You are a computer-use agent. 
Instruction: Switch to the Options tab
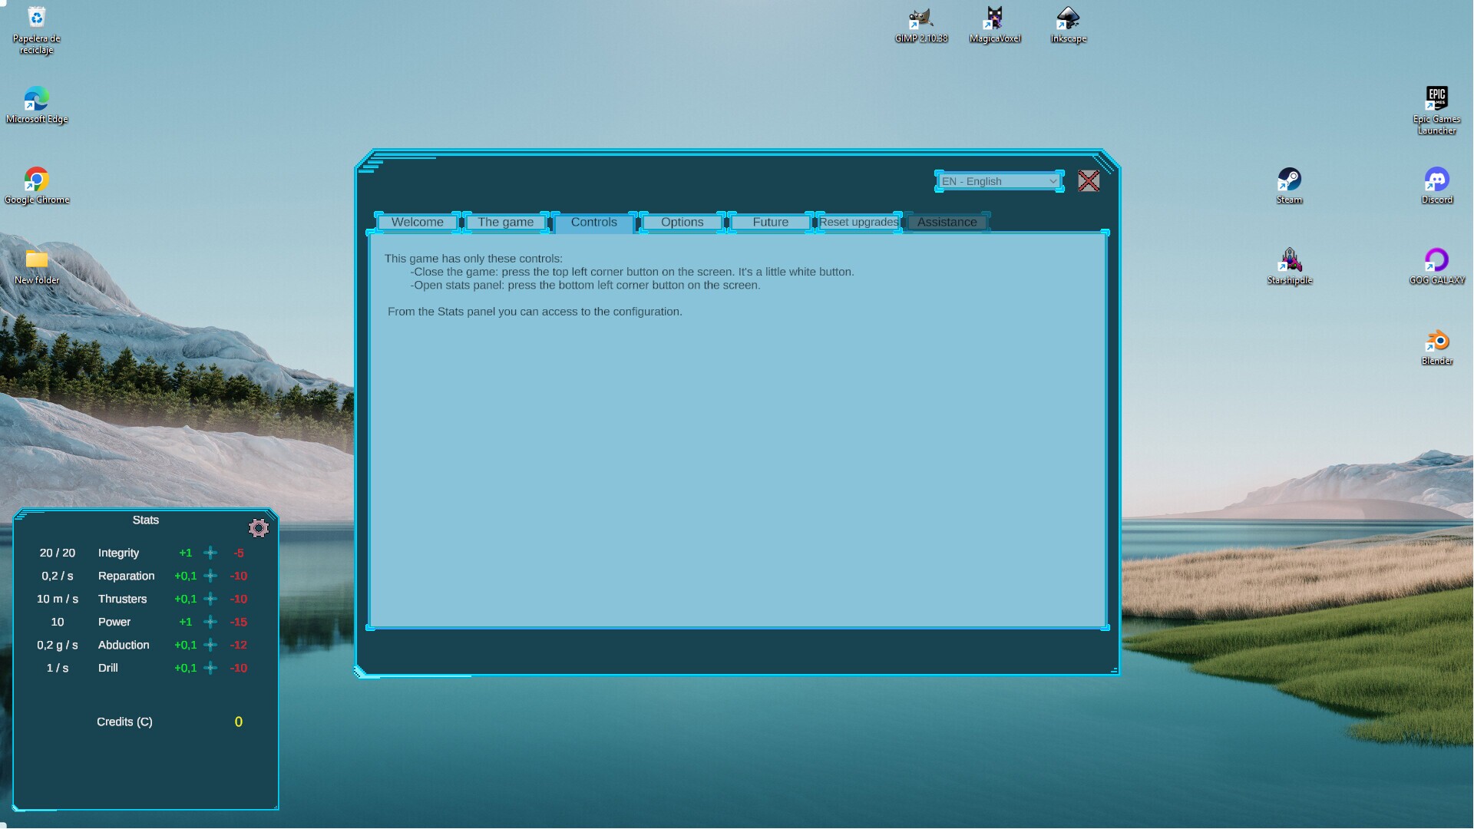click(680, 222)
